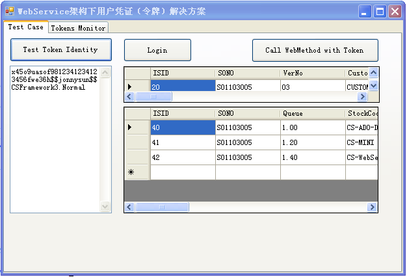Select row header for ISID 40
Image resolution: width=407 pixels, height=277 pixels.
tap(137, 127)
